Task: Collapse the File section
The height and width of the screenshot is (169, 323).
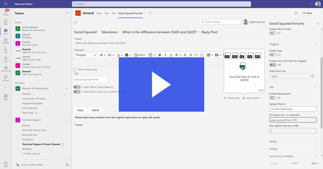Action: 315,87
